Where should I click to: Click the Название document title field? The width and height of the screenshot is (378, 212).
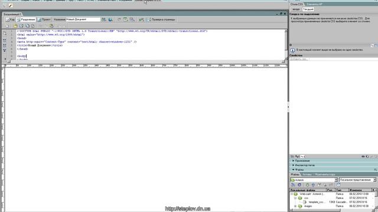(x=83, y=19)
